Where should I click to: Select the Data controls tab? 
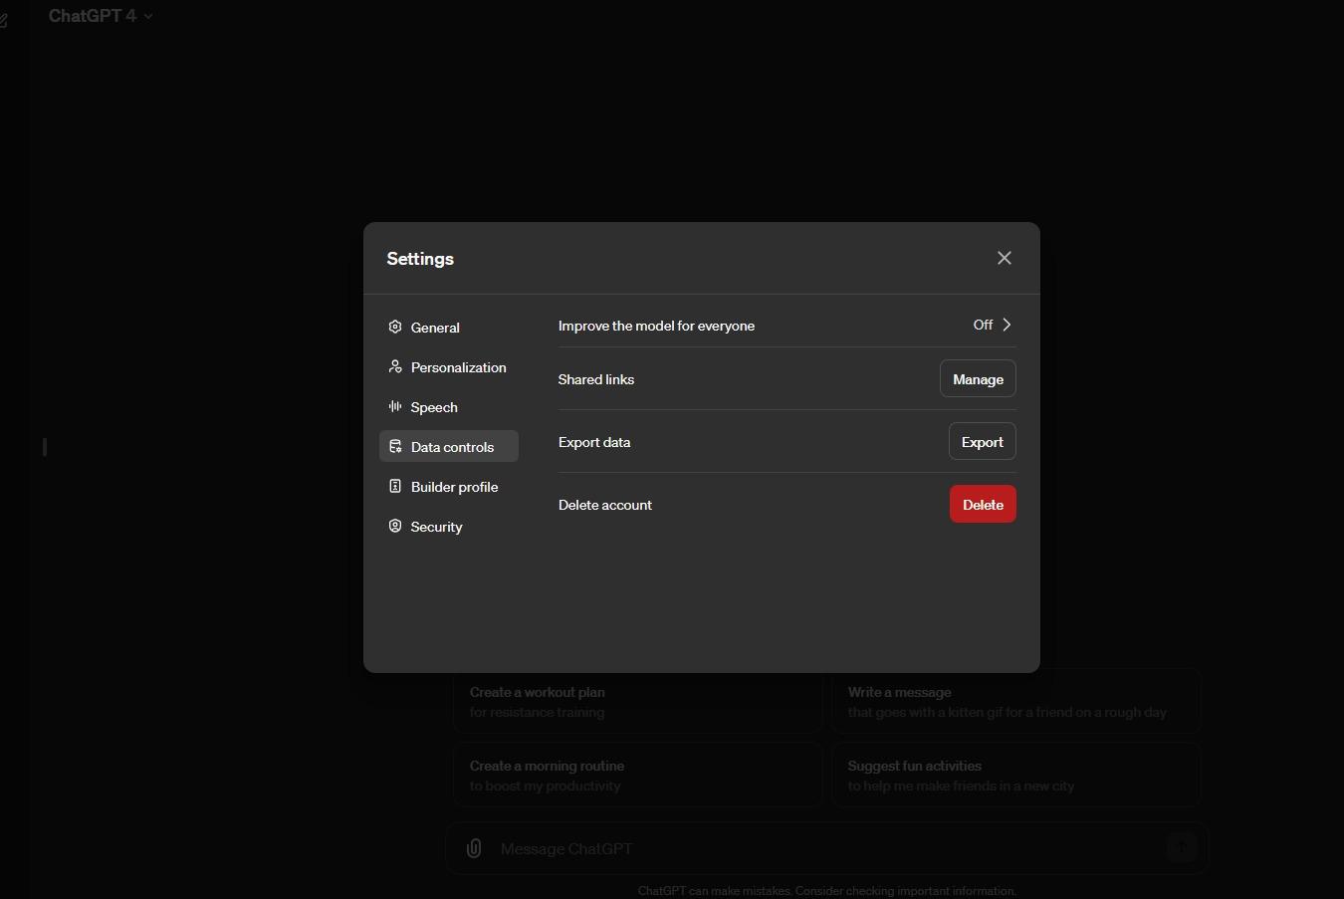point(449,446)
